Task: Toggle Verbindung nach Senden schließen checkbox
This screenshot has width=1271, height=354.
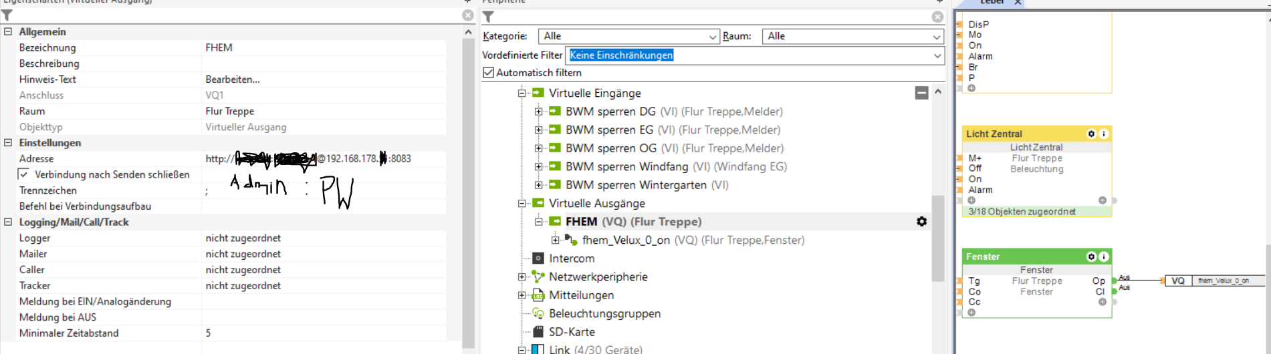Action: pos(24,174)
